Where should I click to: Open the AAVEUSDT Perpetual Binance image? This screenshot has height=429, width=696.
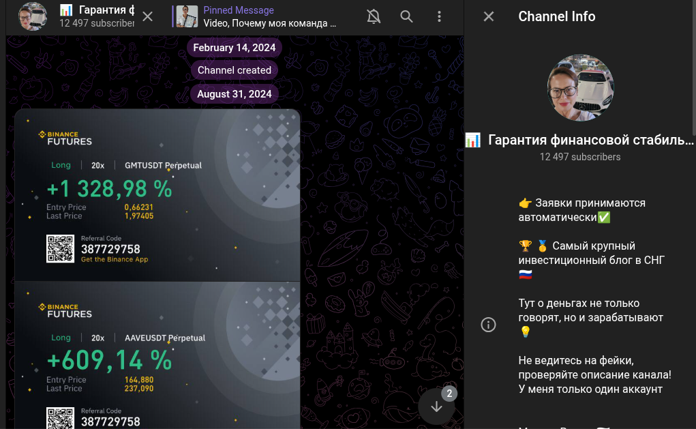[157, 355]
